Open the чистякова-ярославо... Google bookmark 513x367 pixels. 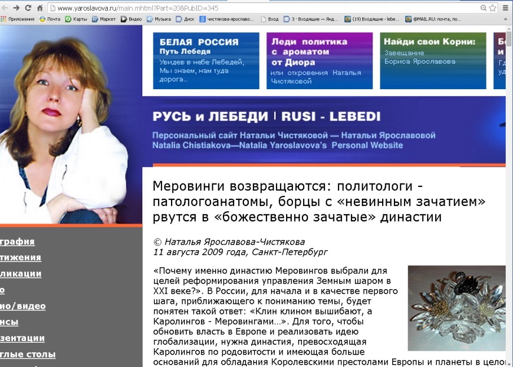pyautogui.click(x=227, y=19)
